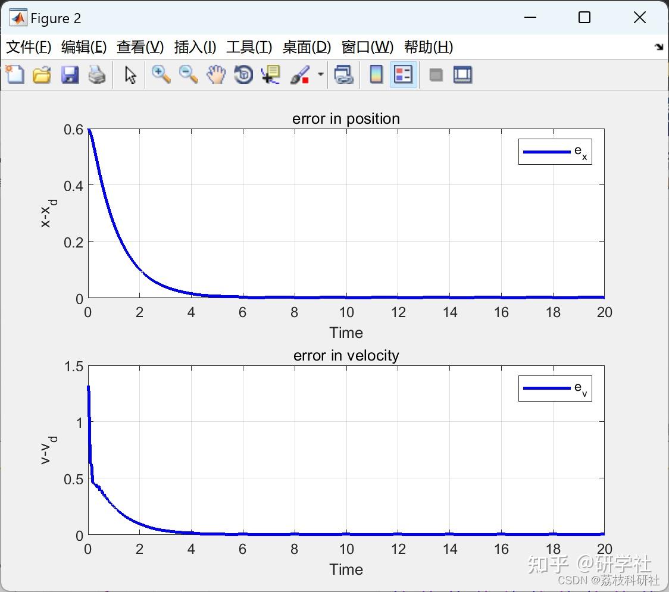
Task: Toggle the Insert Legend button
Action: (403, 74)
